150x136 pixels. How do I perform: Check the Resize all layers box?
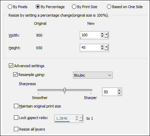point(16,129)
